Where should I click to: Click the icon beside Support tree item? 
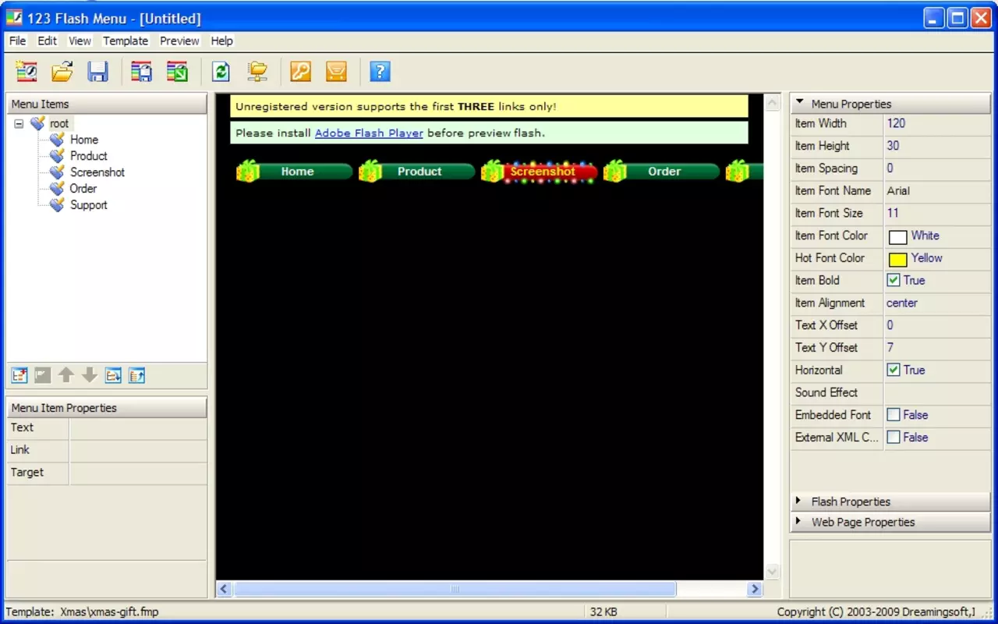pos(57,205)
